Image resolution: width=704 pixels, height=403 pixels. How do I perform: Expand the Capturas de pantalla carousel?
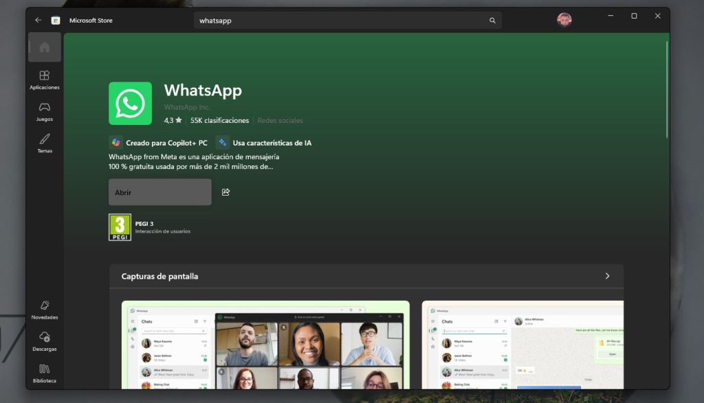coord(607,275)
